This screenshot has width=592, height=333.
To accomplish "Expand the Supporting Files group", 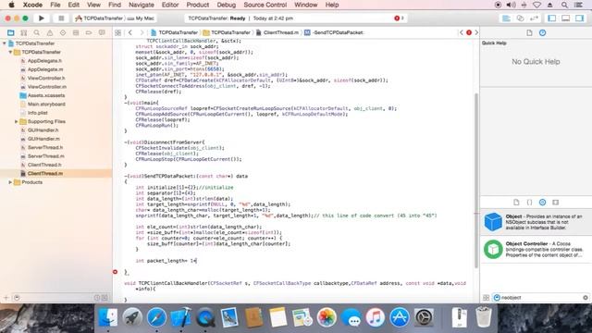I will click(x=17, y=121).
